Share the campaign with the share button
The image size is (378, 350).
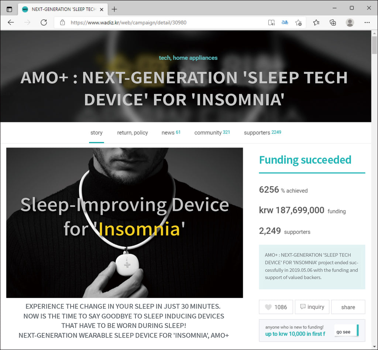pyautogui.click(x=348, y=307)
